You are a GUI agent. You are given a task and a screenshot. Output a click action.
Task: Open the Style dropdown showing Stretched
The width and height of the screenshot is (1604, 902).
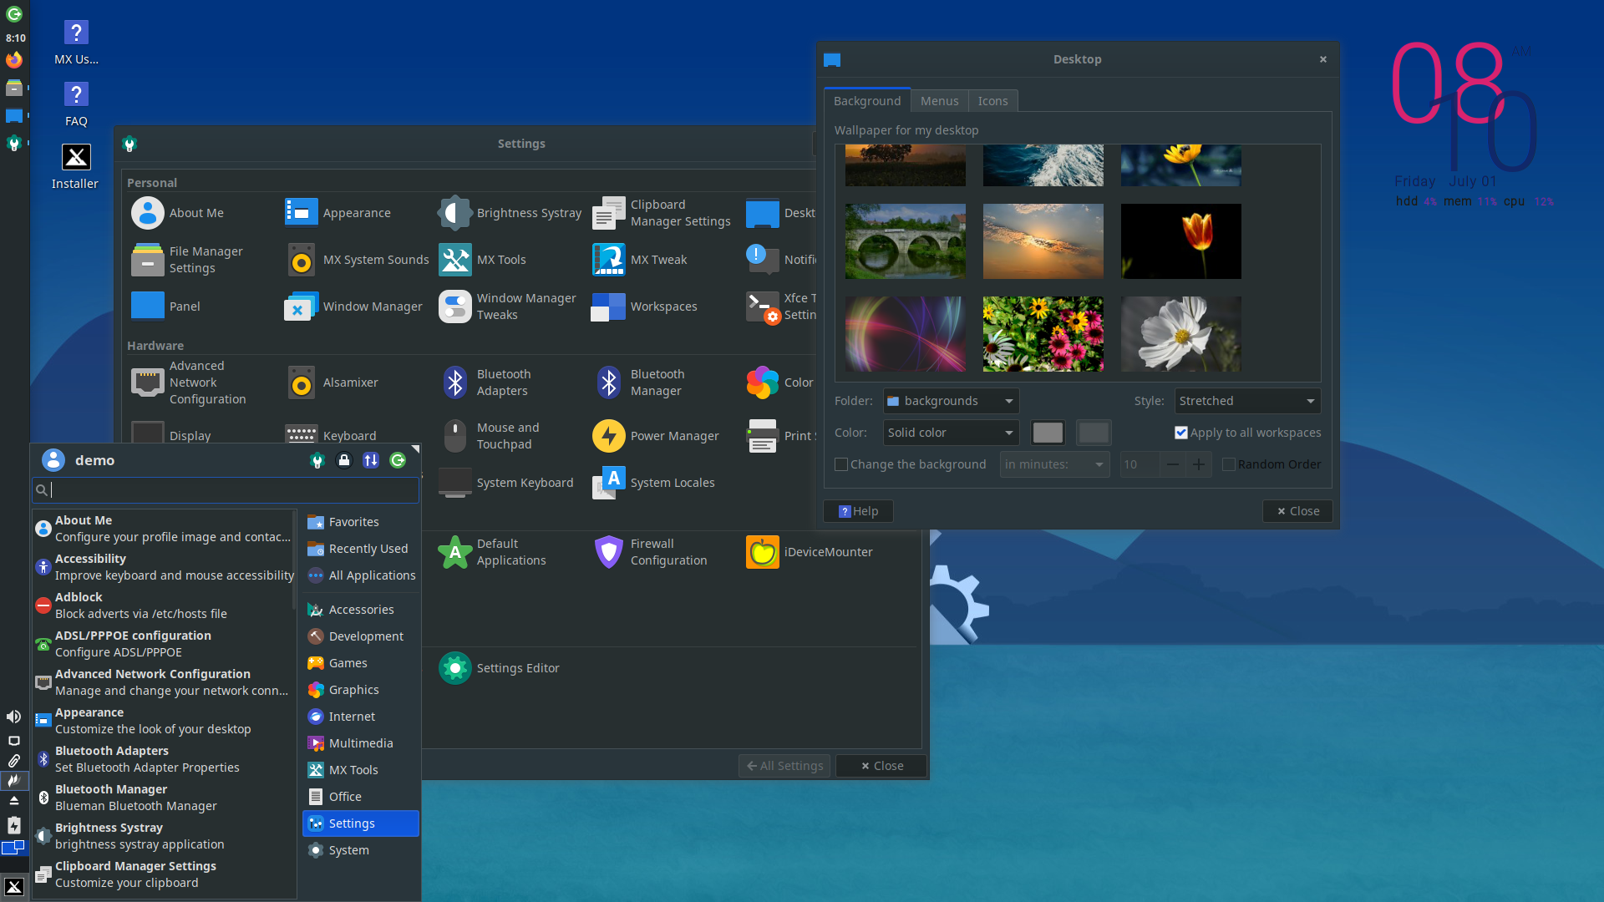(1247, 401)
